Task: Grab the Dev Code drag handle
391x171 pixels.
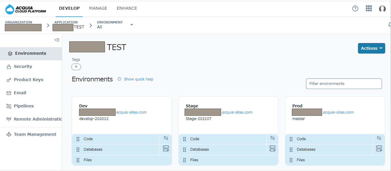Action: point(78,139)
